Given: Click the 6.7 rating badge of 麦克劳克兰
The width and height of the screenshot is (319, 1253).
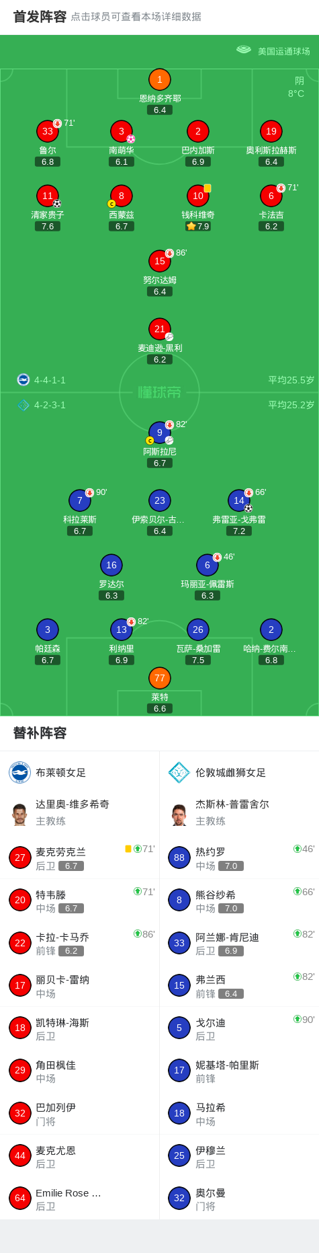Looking at the screenshot, I should tap(71, 866).
